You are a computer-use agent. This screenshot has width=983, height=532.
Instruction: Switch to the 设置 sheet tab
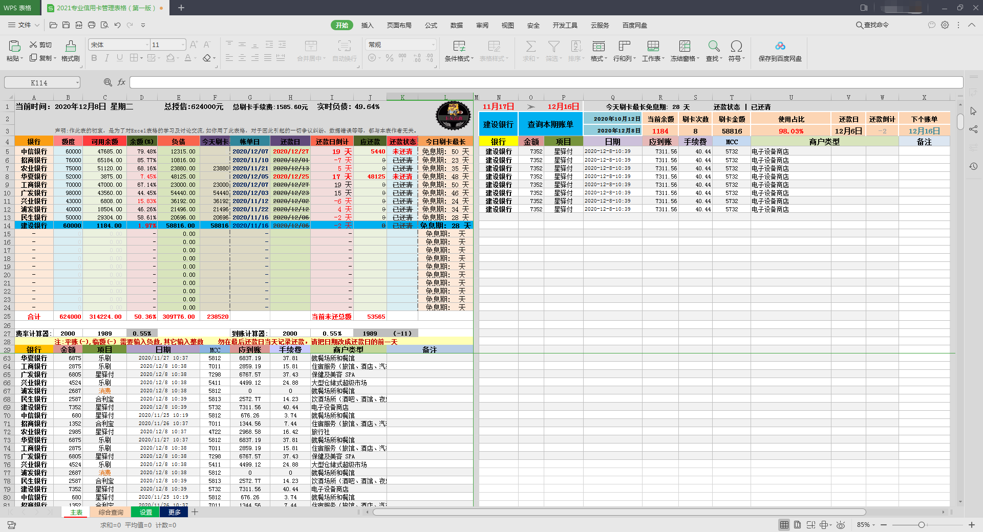pyautogui.click(x=146, y=512)
